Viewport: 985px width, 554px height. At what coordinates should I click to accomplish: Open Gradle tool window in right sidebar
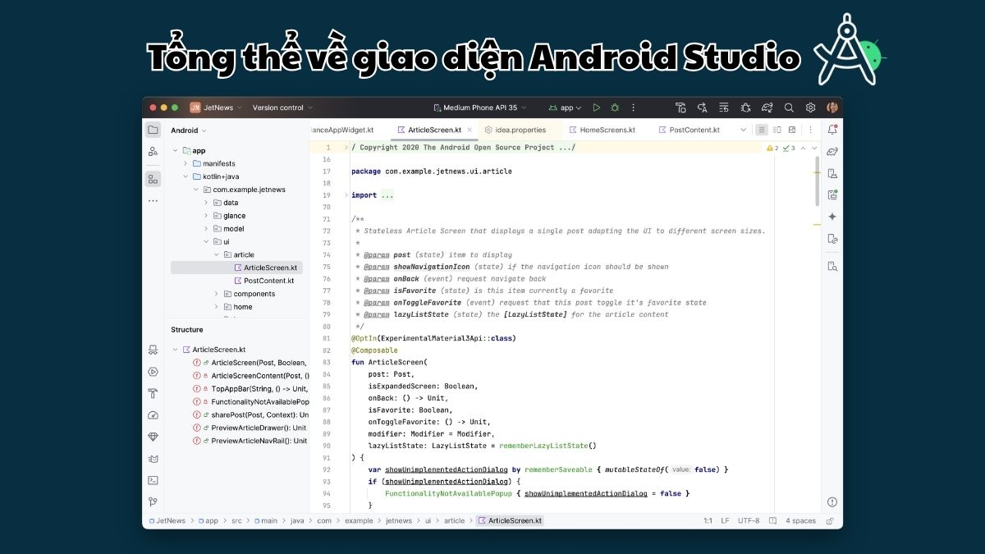click(832, 152)
